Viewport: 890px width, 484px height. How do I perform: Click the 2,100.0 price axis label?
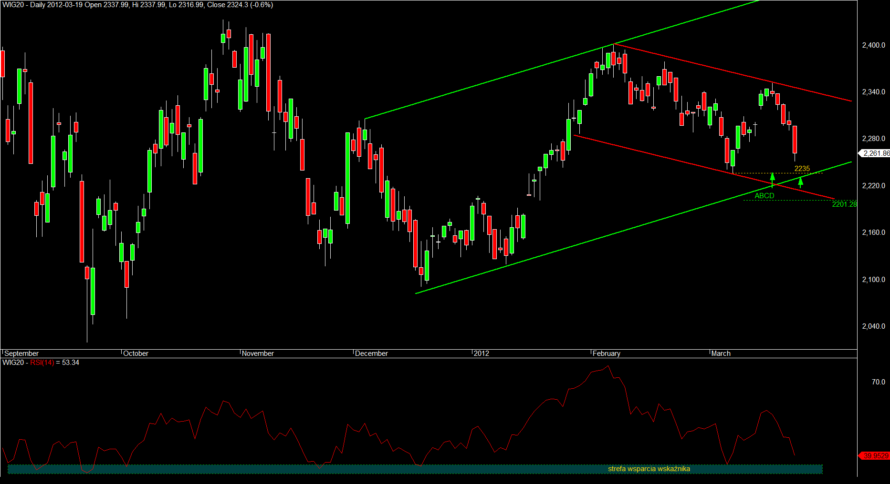pos(873,280)
